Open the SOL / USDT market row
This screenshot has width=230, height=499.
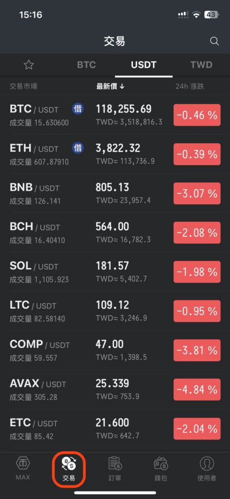click(x=115, y=272)
